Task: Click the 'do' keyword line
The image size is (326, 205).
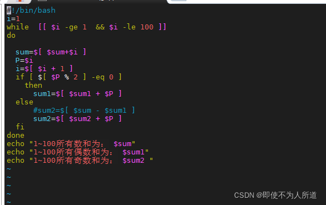Action: pyautogui.click(x=11, y=36)
